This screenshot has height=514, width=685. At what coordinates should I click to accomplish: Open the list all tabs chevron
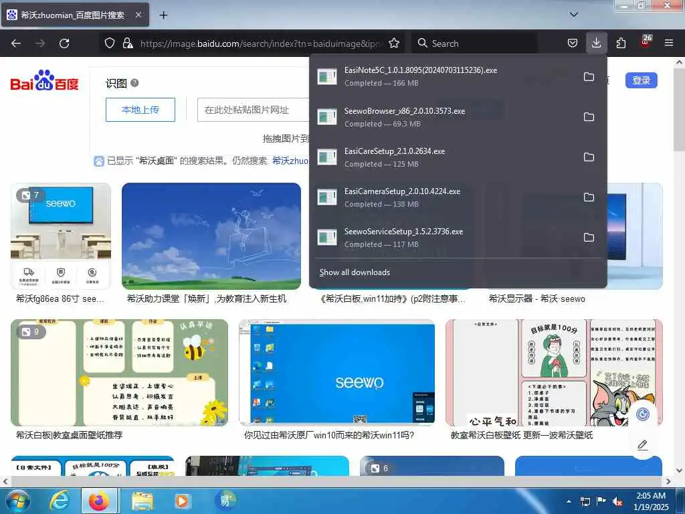574,15
